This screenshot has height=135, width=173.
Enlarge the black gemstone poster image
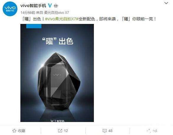(x=57, y=73)
